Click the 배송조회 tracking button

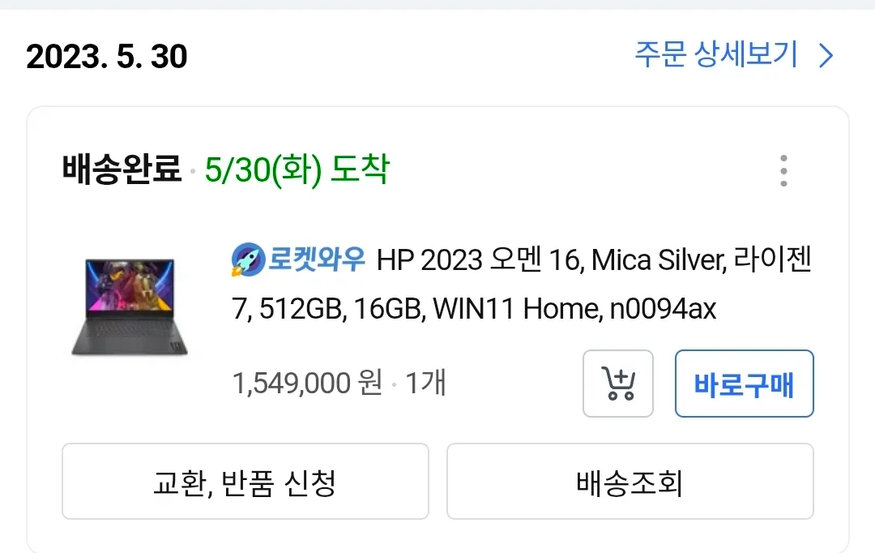point(629,482)
